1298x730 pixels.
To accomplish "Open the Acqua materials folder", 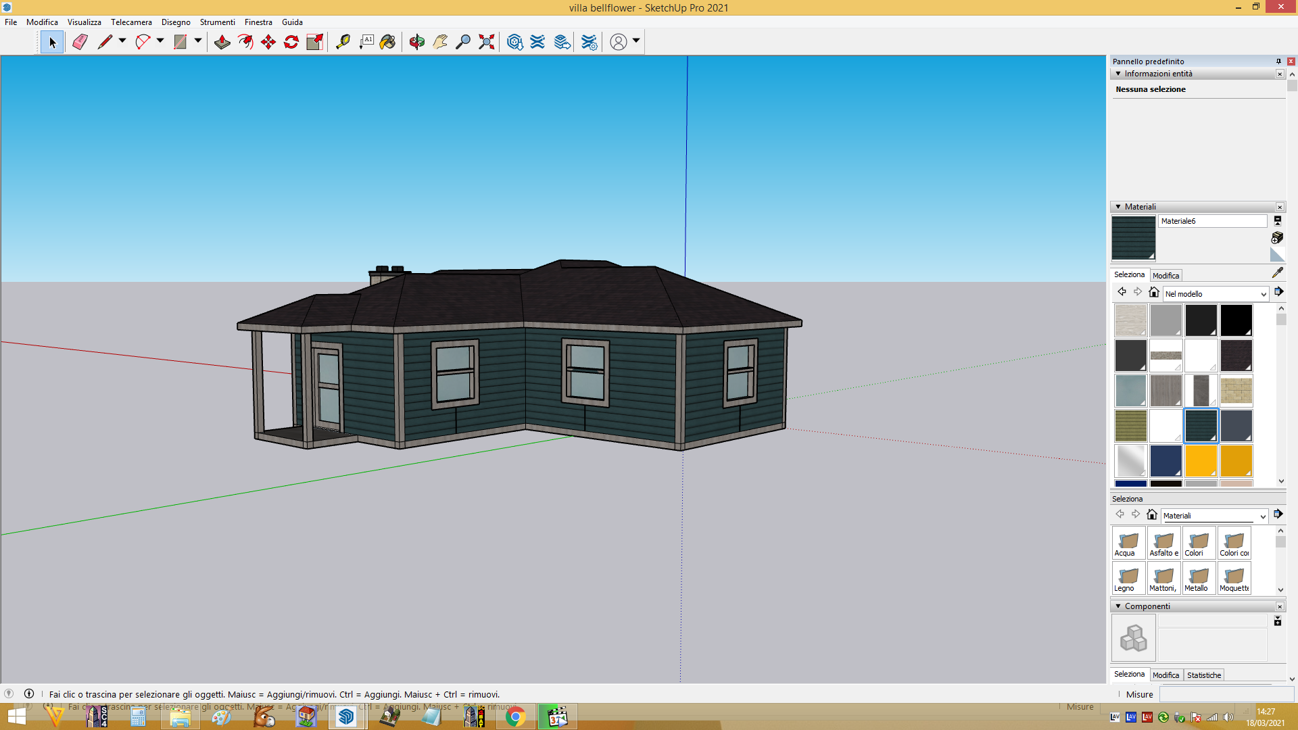I will 1128,543.
